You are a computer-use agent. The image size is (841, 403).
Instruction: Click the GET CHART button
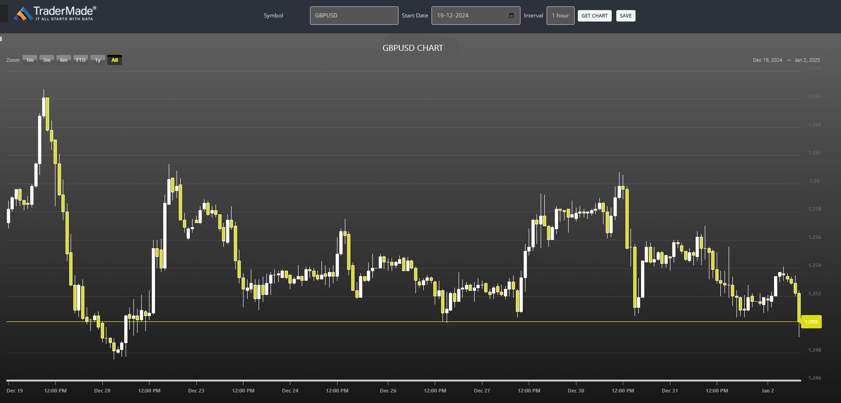(x=594, y=16)
